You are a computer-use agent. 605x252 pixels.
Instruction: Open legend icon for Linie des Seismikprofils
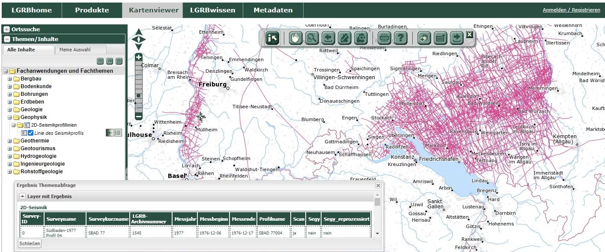pos(118,133)
